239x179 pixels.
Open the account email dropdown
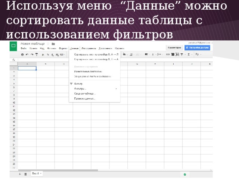click(x=201, y=43)
